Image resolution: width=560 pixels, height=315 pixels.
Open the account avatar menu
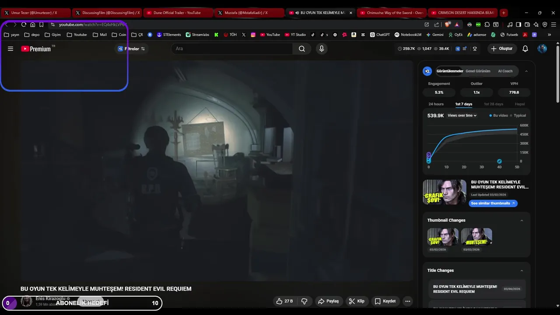coord(542,49)
